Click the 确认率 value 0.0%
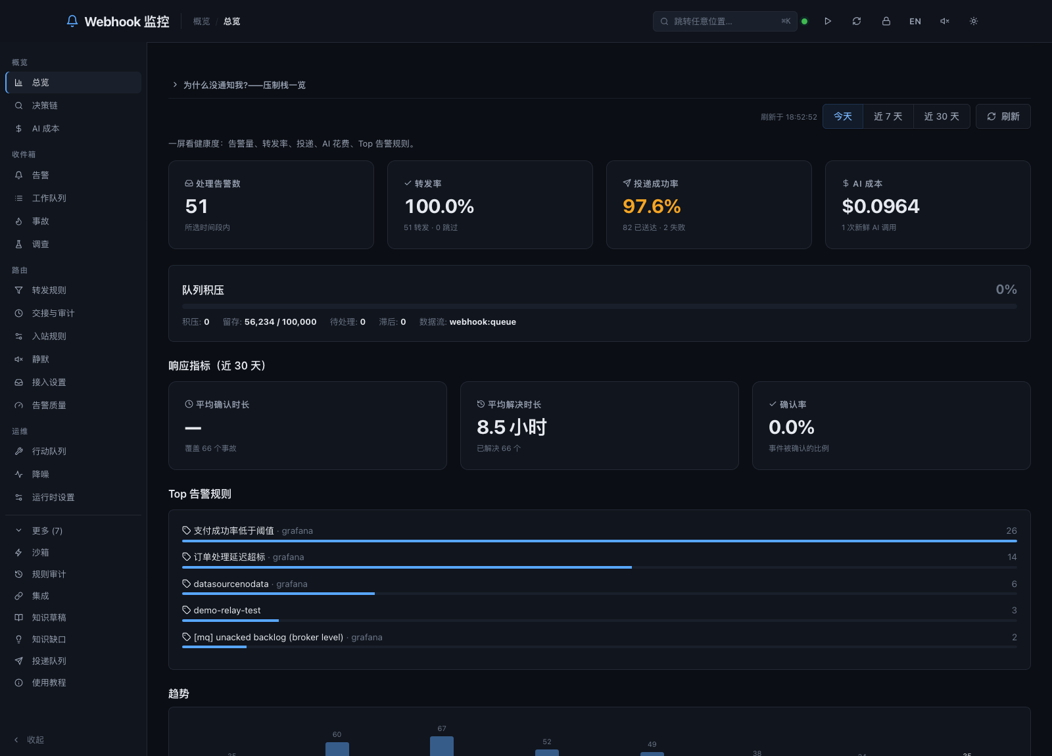Image resolution: width=1052 pixels, height=756 pixels. [792, 427]
